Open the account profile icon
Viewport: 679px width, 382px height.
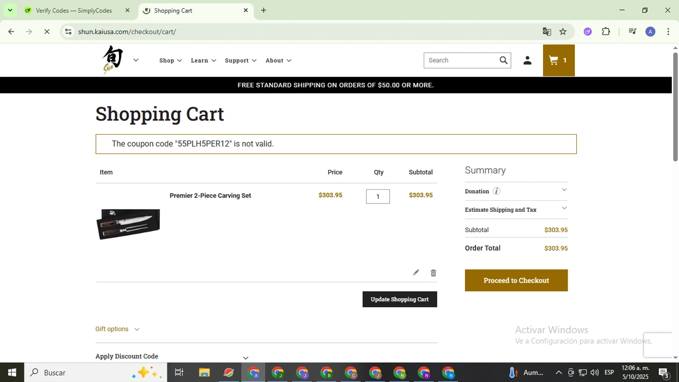point(527,60)
